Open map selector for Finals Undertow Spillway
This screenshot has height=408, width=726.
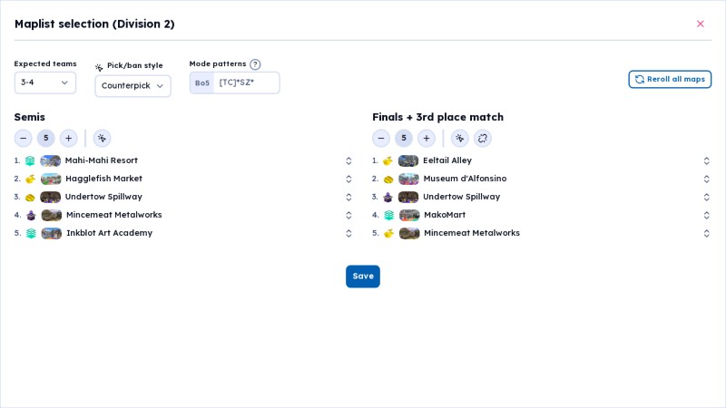(x=707, y=197)
